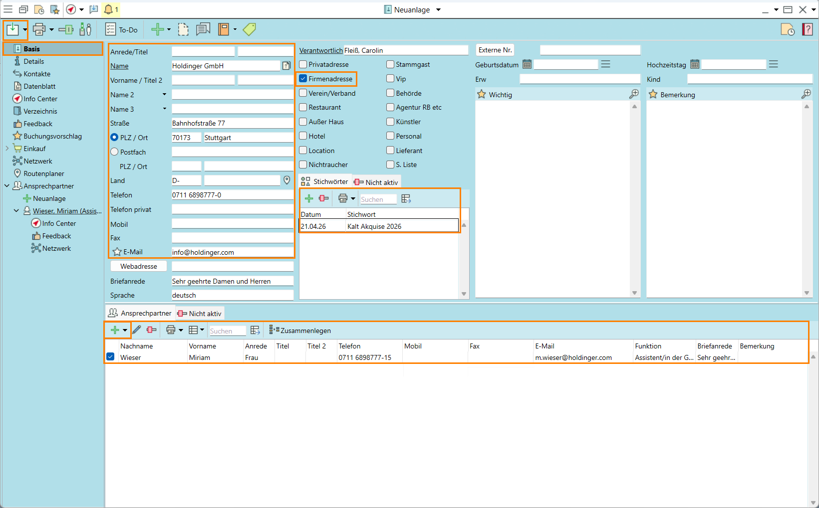Screen dimensions: 819x508
Task: Open Wieser, Miriam contact in tree
Action: coord(67,211)
